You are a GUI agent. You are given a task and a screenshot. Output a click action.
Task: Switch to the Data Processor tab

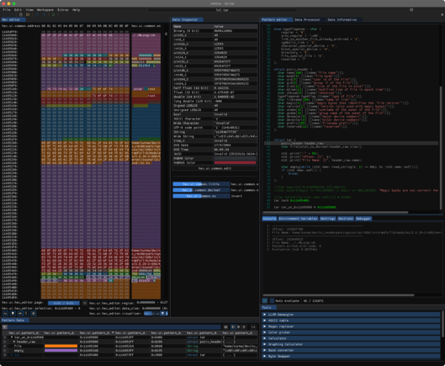[x=307, y=19]
